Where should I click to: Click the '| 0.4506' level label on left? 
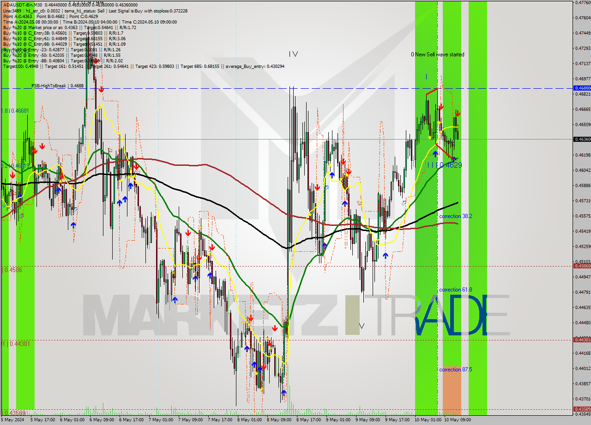(12, 269)
